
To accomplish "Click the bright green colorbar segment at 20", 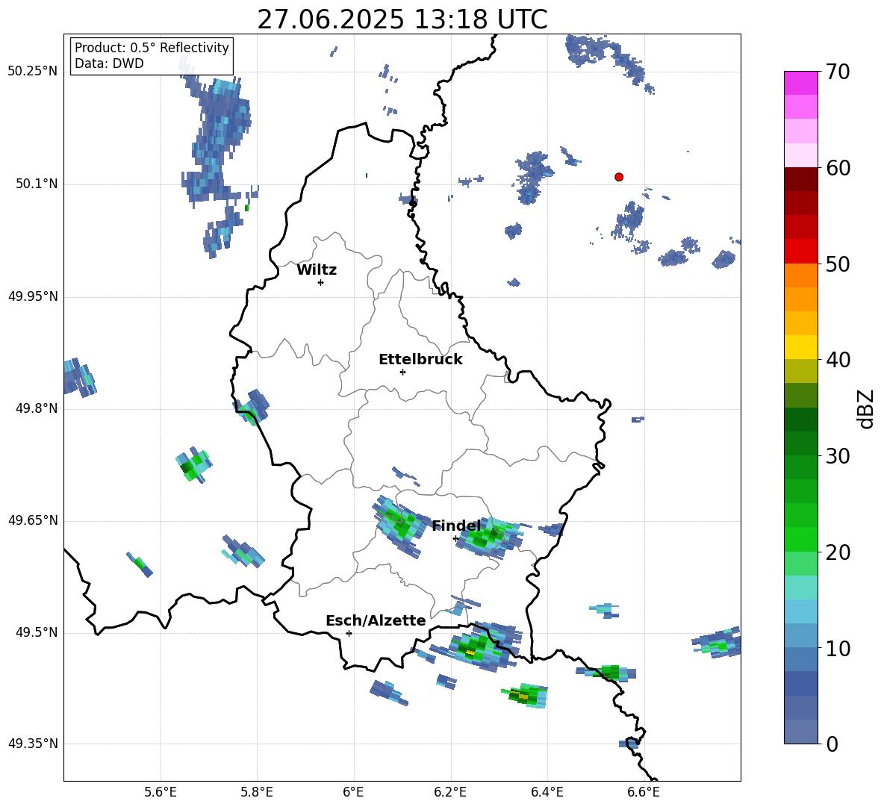I will [800, 539].
